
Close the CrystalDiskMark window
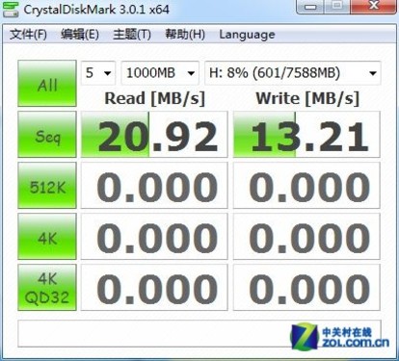[x=373, y=7]
